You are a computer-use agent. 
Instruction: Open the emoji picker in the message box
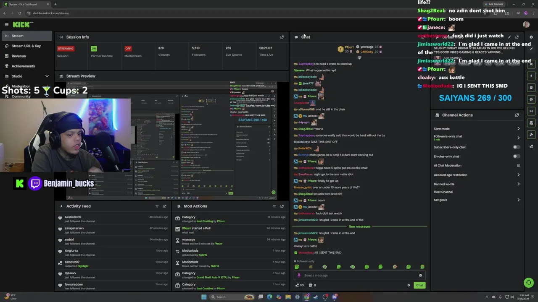coord(420,276)
